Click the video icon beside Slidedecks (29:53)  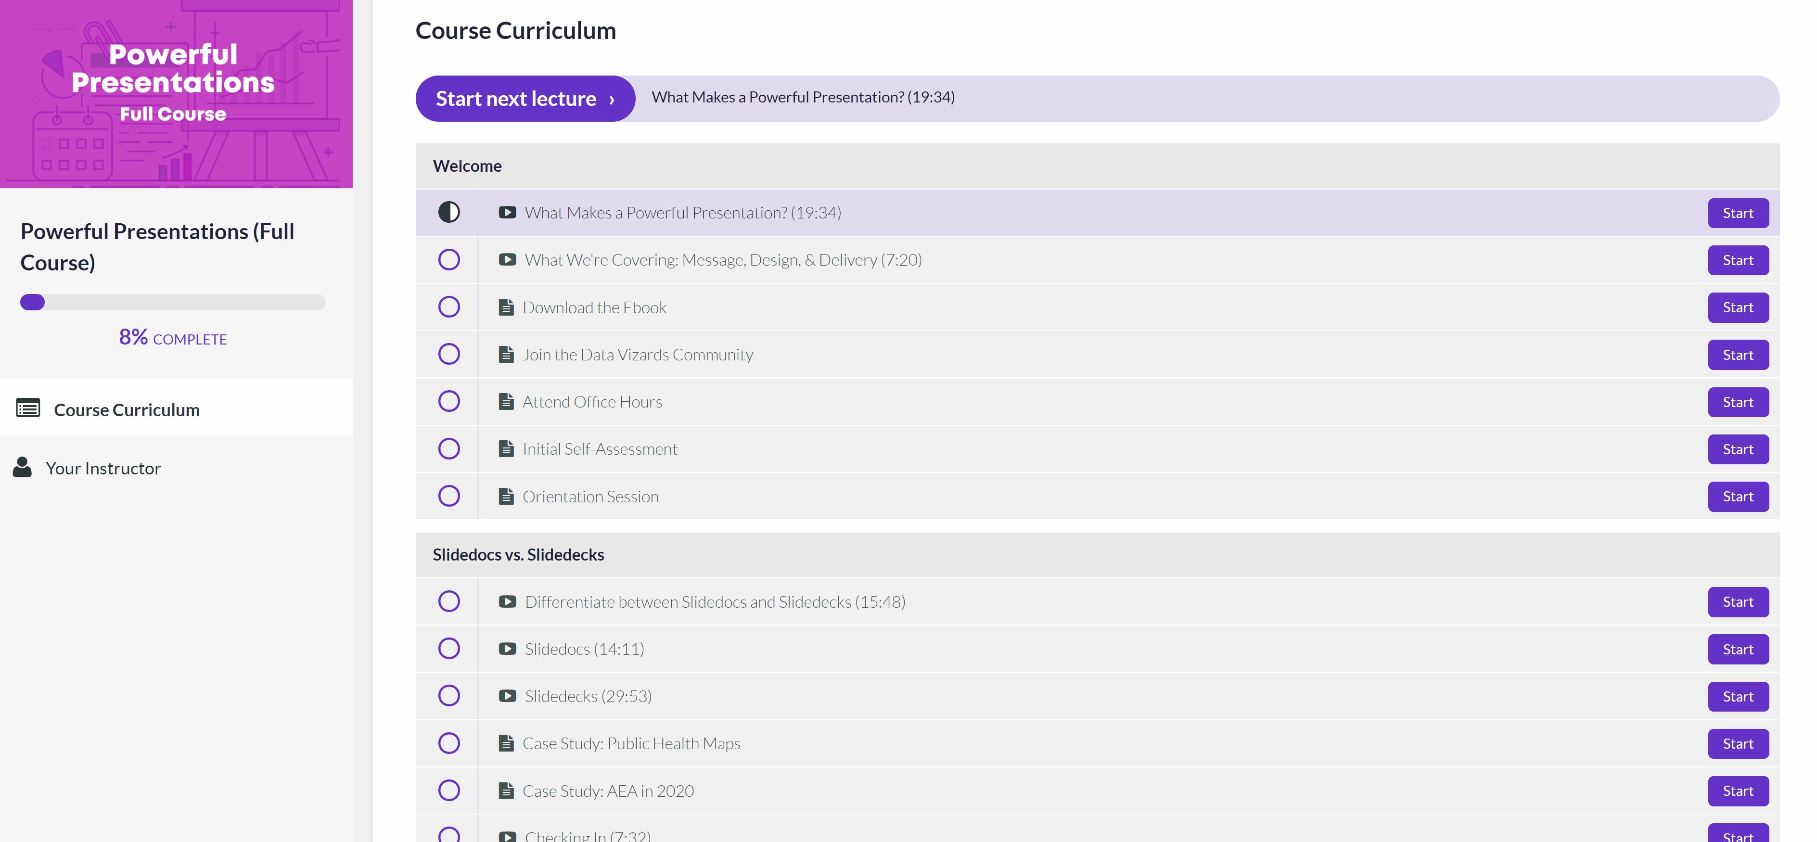coord(507,696)
